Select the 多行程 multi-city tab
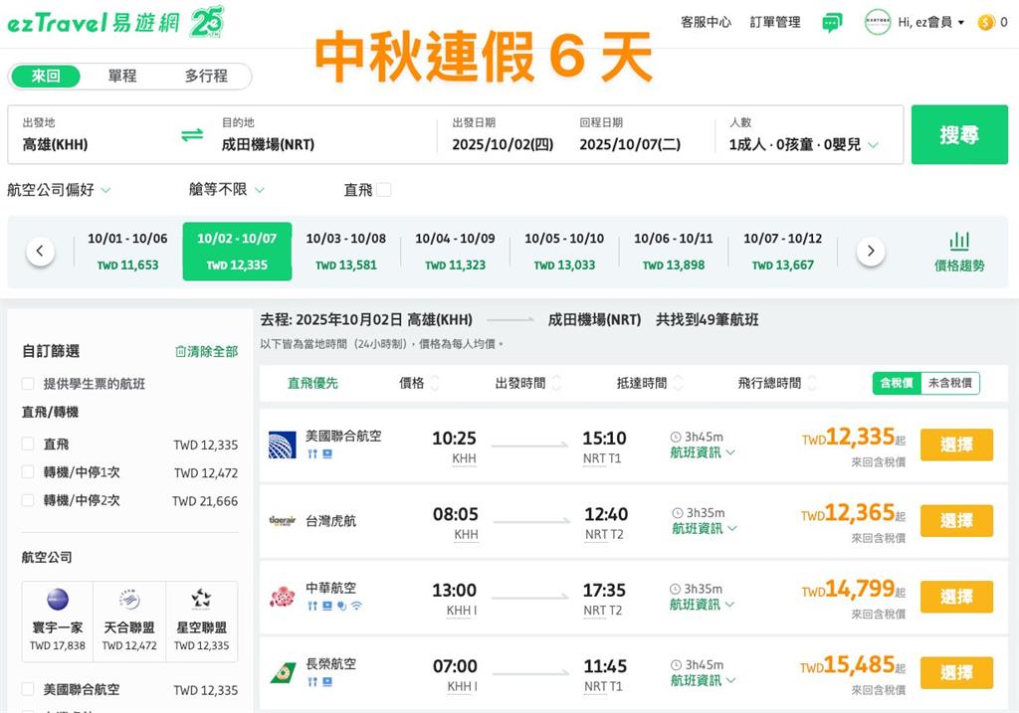Viewport: 1019px width, 713px height. click(x=206, y=76)
